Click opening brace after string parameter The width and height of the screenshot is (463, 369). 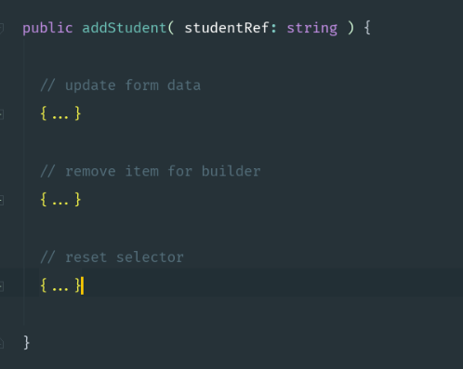coord(367,28)
